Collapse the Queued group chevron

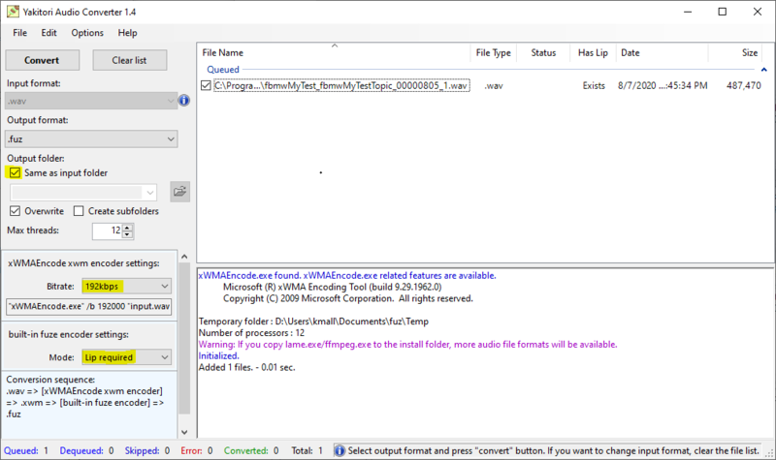763,70
